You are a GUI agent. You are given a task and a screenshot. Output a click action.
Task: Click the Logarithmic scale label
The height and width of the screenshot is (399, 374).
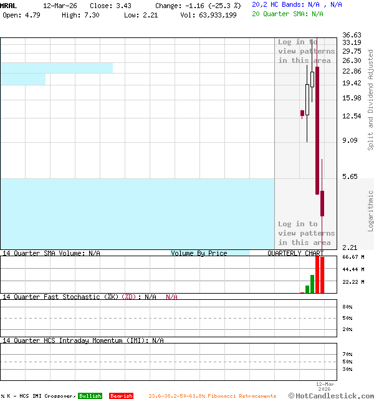[370, 211]
